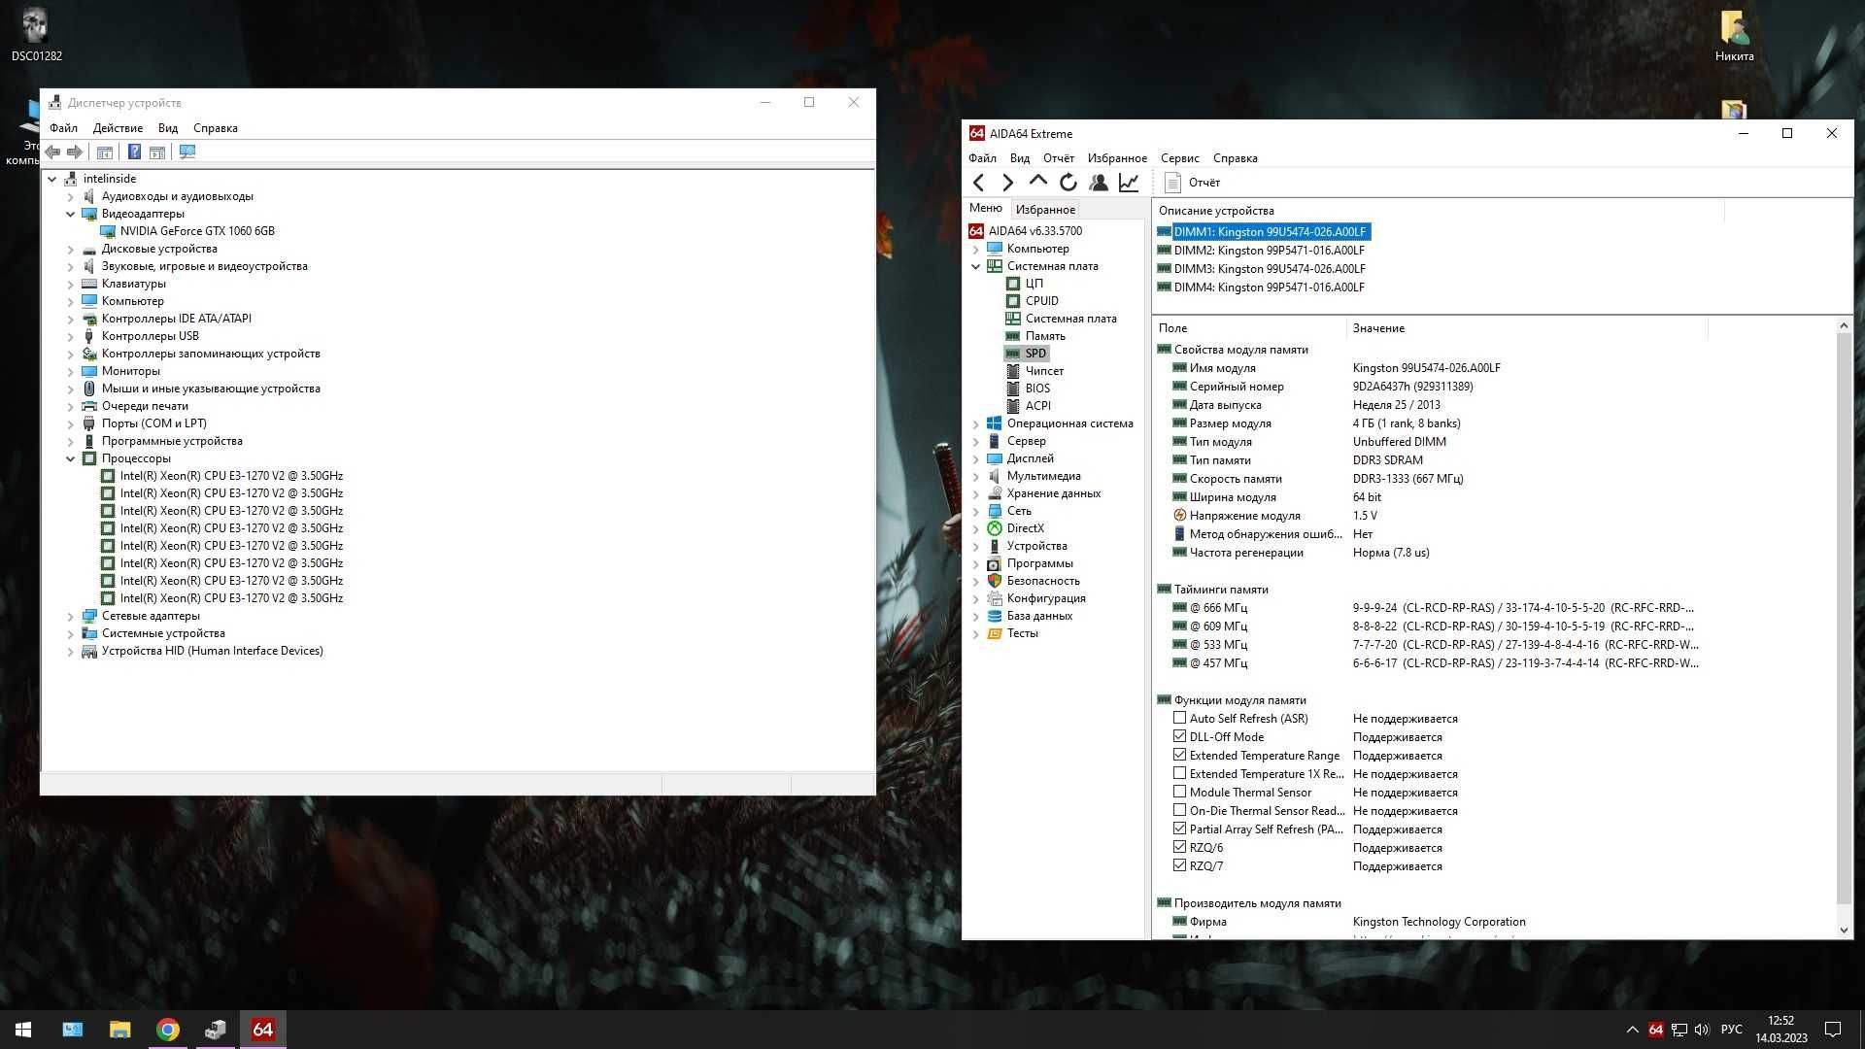Refresh the AIDA64 page
The image size is (1865, 1049).
point(1068,183)
